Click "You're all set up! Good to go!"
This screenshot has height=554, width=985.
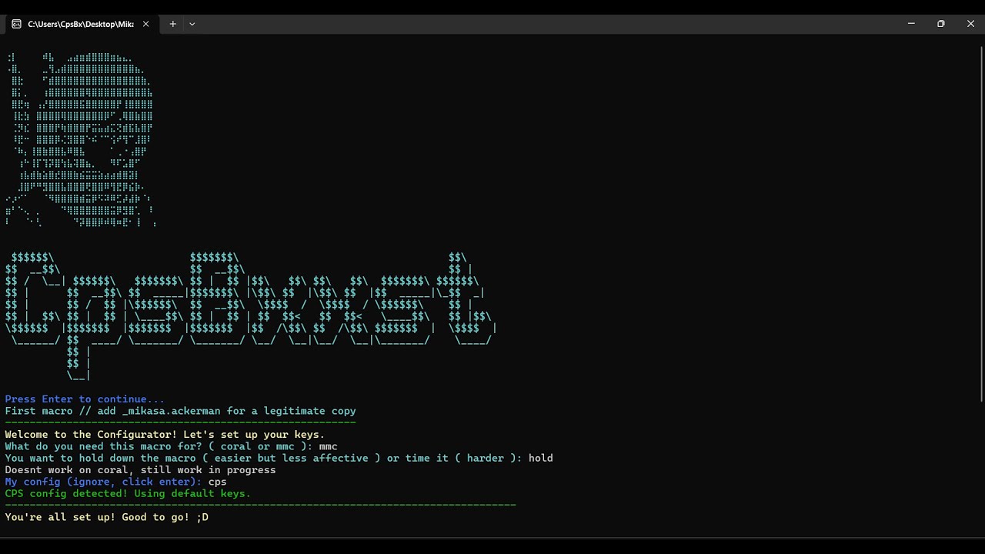106,517
